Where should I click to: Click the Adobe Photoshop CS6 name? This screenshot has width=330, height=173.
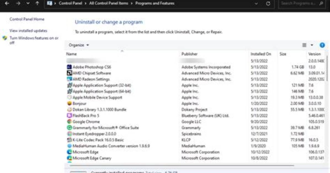[x=92, y=67]
